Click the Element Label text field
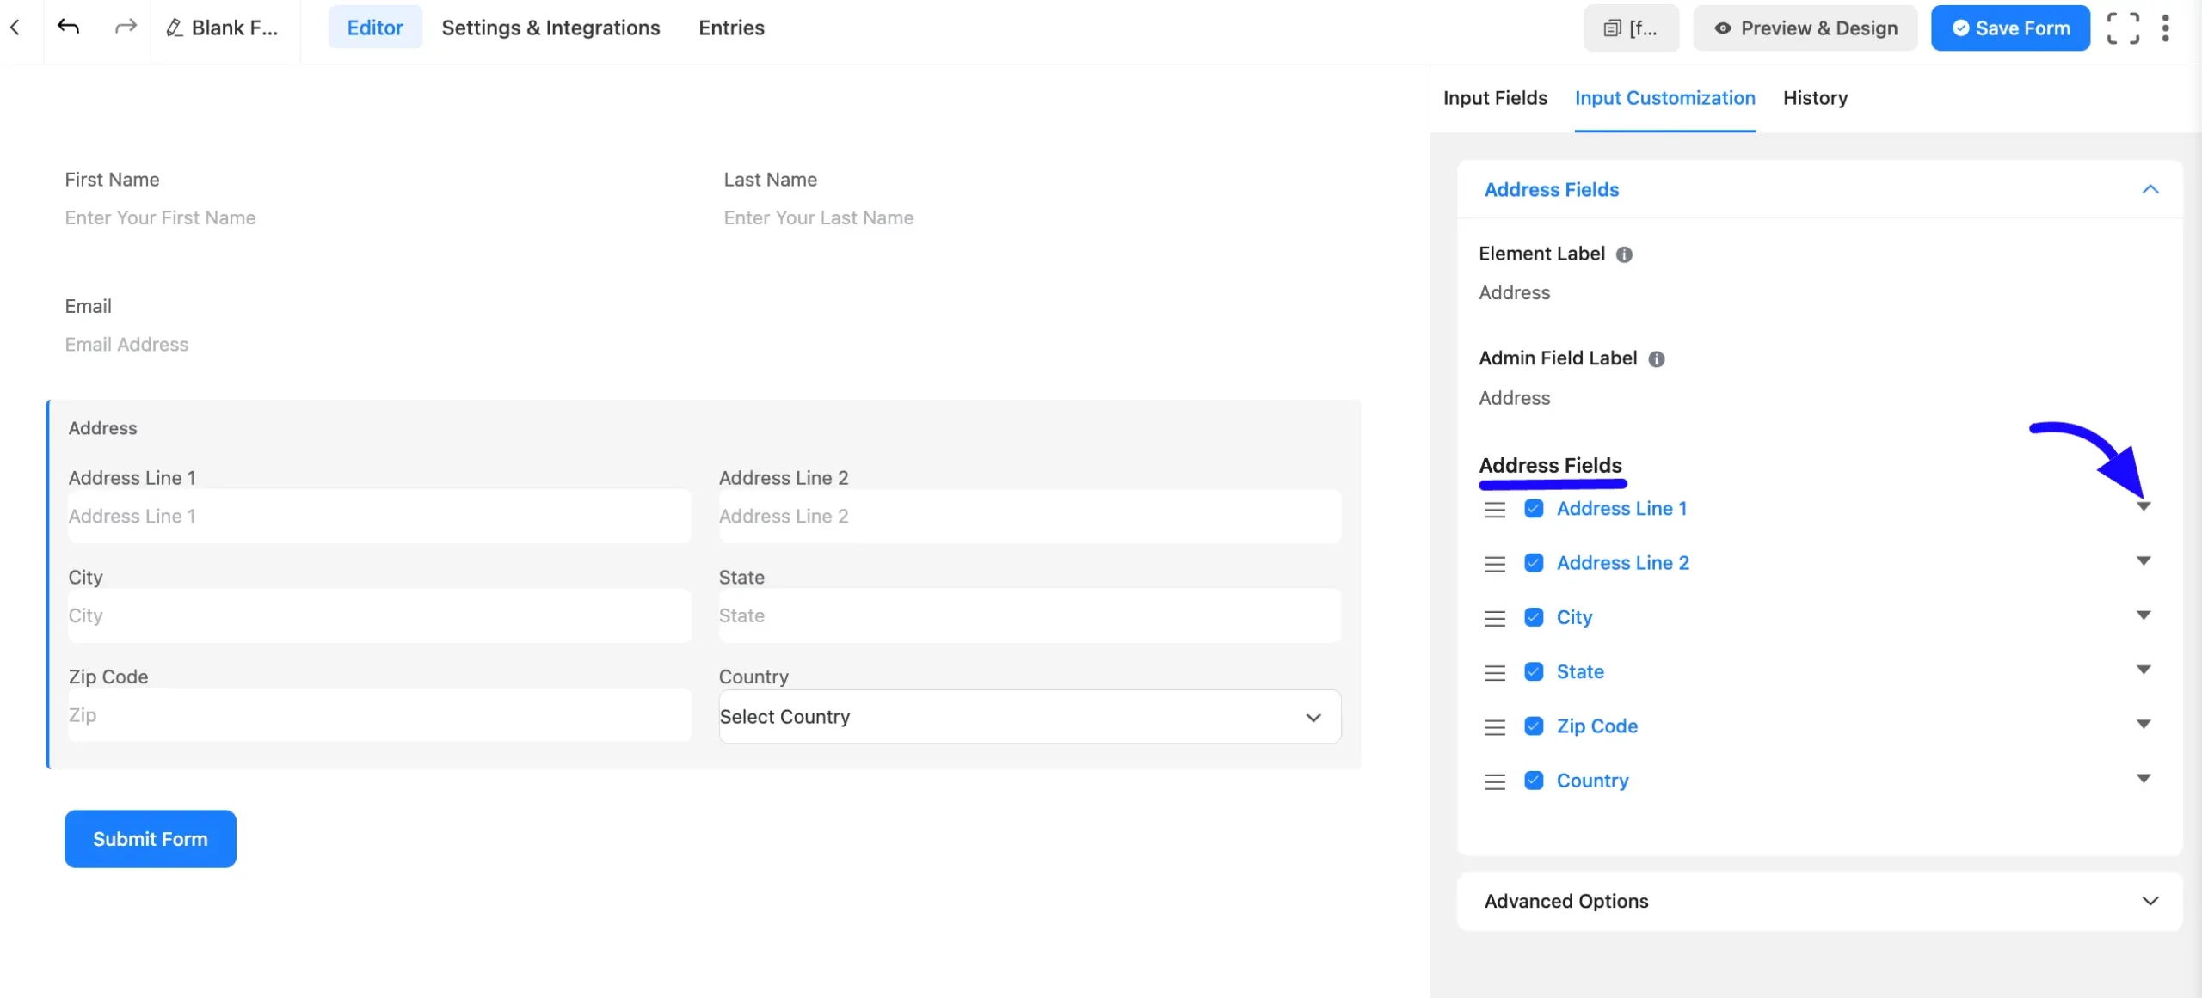2202x998 pixels. pyautogui.click(x=1818, y=293)
